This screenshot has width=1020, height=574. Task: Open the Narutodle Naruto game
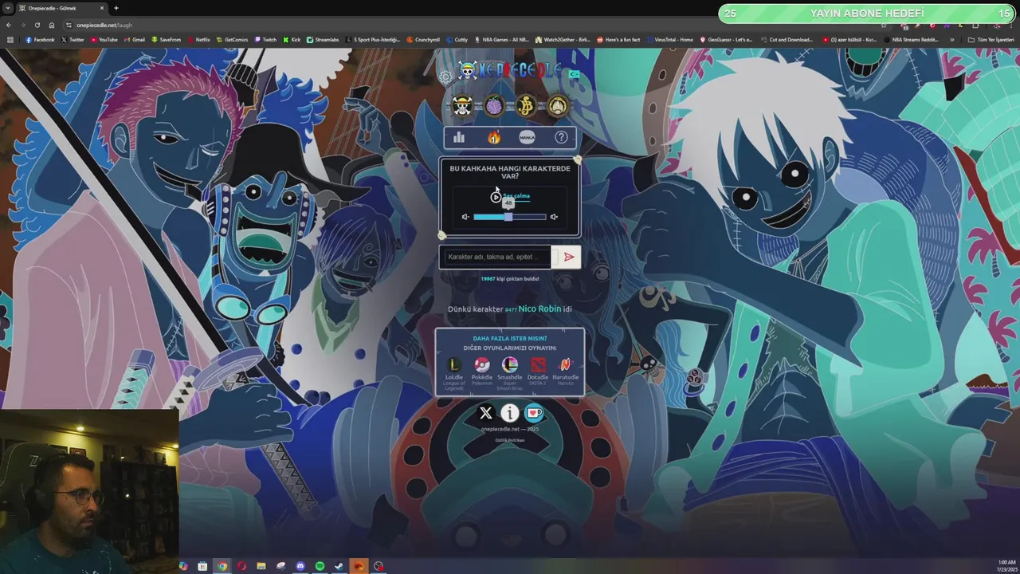[566, 372]
